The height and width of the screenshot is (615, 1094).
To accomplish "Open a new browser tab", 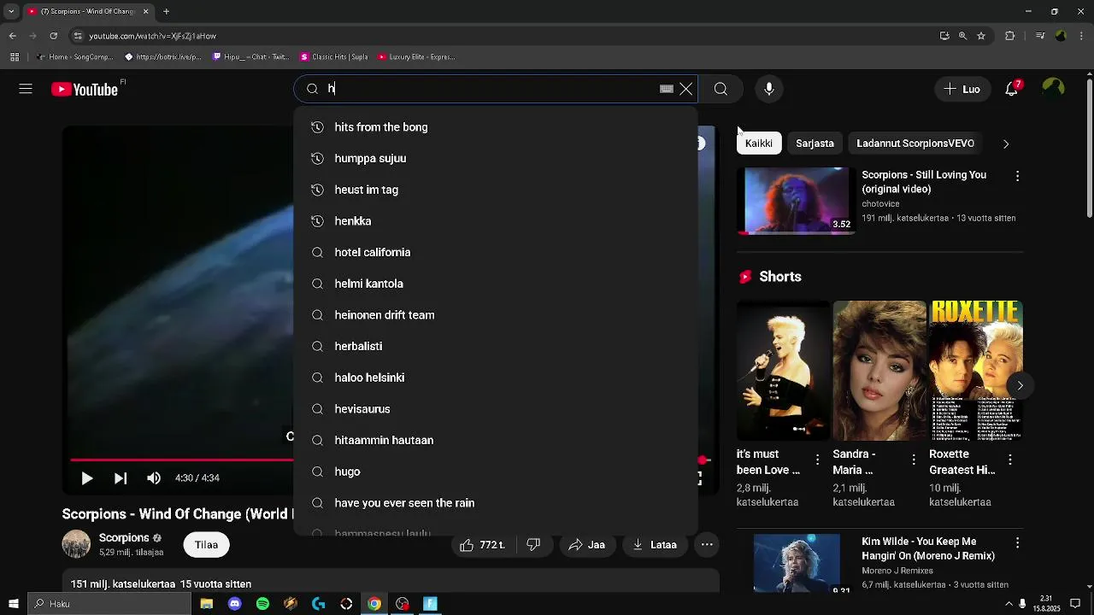I will tap(166, 11).
